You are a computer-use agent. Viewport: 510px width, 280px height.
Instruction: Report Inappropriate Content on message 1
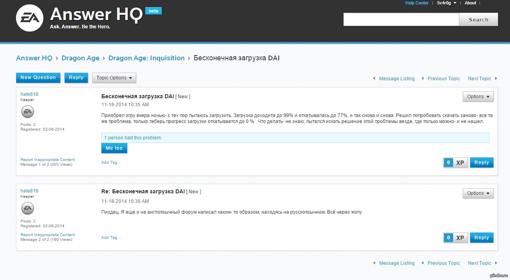[x=48, y=160]
